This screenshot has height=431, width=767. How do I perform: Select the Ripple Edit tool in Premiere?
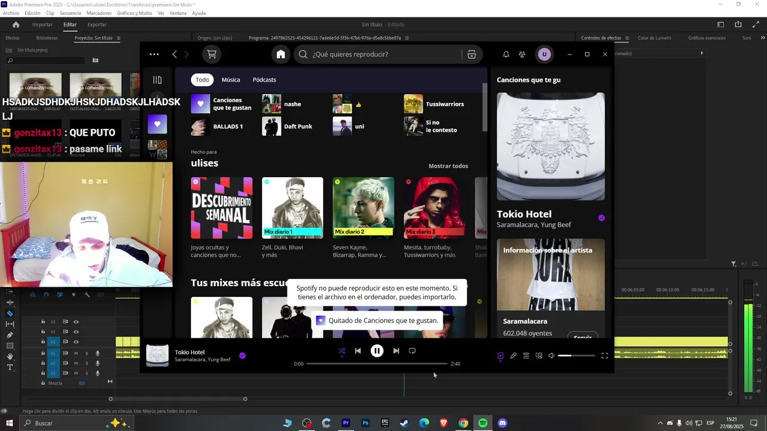[10, 302]
